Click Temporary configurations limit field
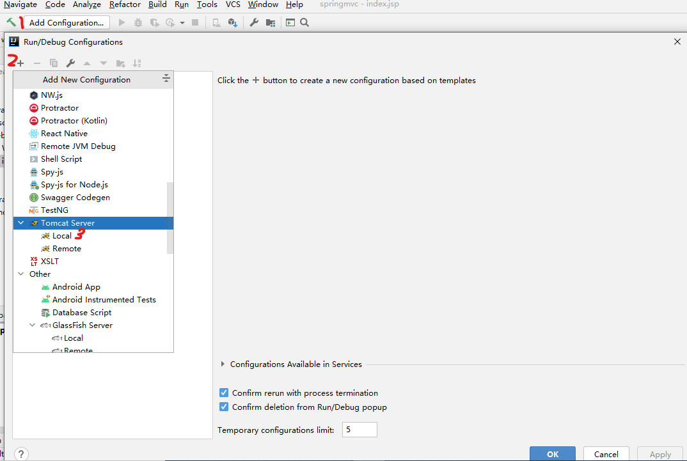The height and width of the screenshot is (461, 687). tap(359, 430)
